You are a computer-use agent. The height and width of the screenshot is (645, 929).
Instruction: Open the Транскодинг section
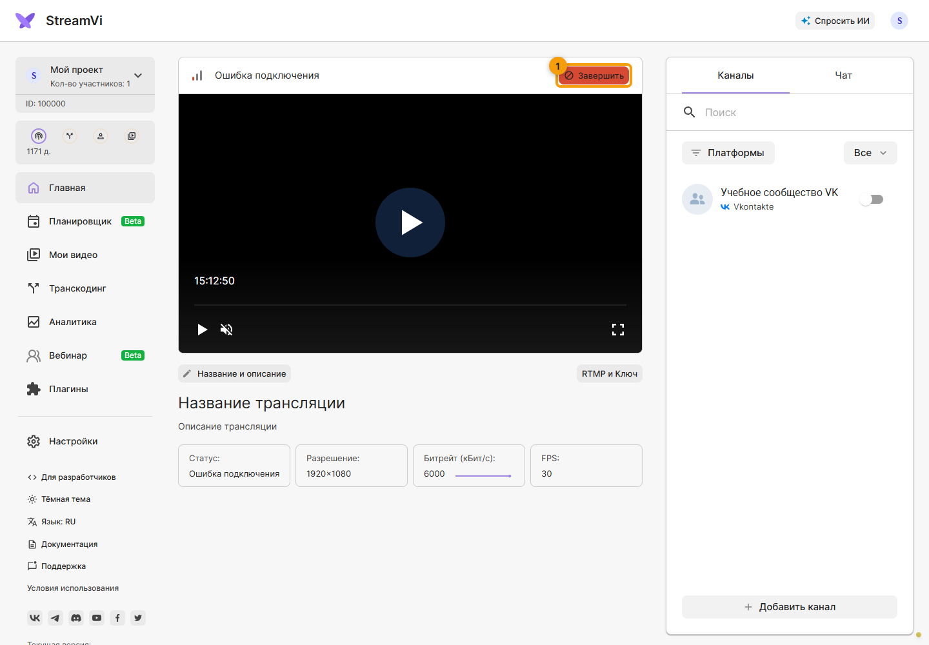click(85, 288)
